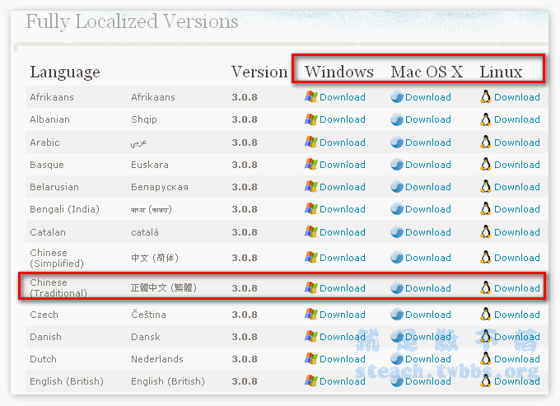Click the Linux penguin icon in Albanian row

point(485,119)
